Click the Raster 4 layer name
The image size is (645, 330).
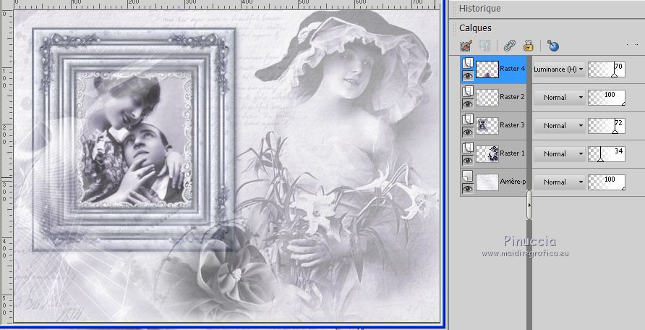(512, 69)
